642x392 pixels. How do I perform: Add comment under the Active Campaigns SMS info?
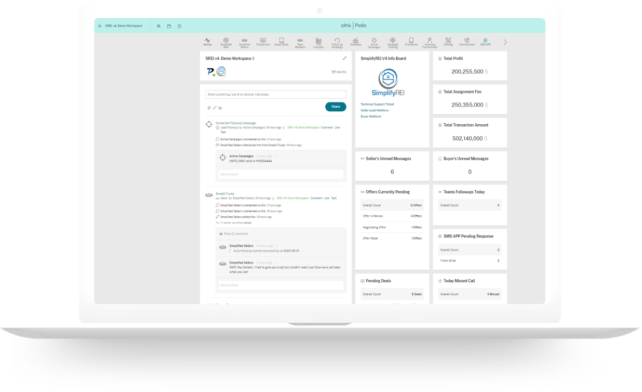[x=280, y=174]
